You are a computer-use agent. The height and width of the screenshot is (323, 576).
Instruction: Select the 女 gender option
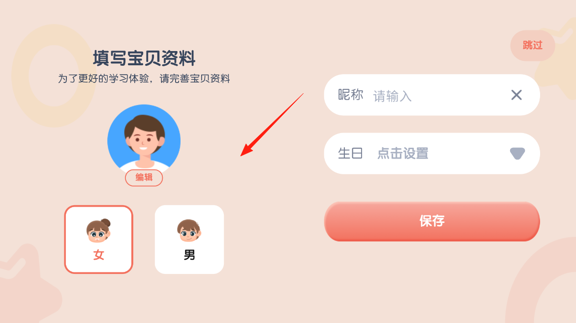tap(98, 240)
